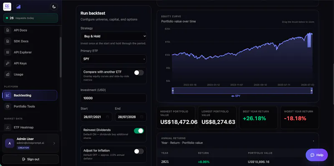Click the 2021 row year cell
This screenshot has width=334, height=166.
pos(165,162)
